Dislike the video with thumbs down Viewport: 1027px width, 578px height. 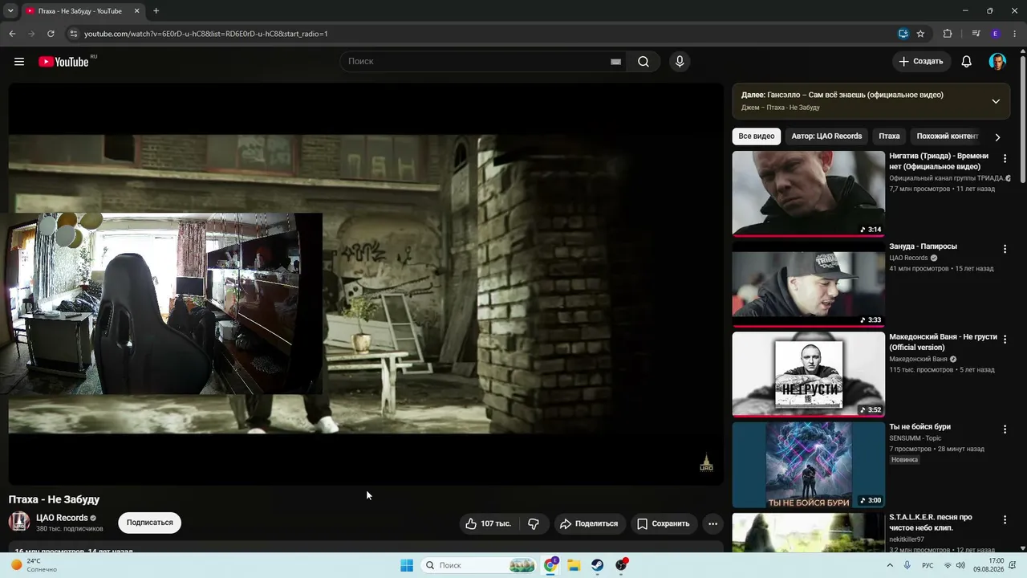pyautogui.click(x=534, y=523)
